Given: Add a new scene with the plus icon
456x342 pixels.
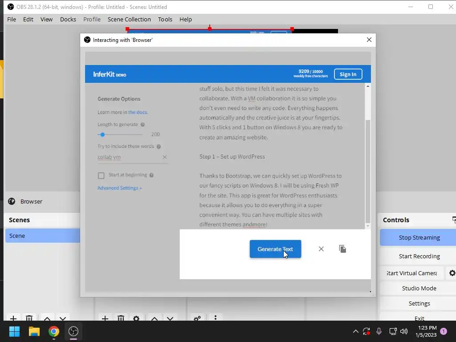Looking at the screenshot, I should [13, 318].
